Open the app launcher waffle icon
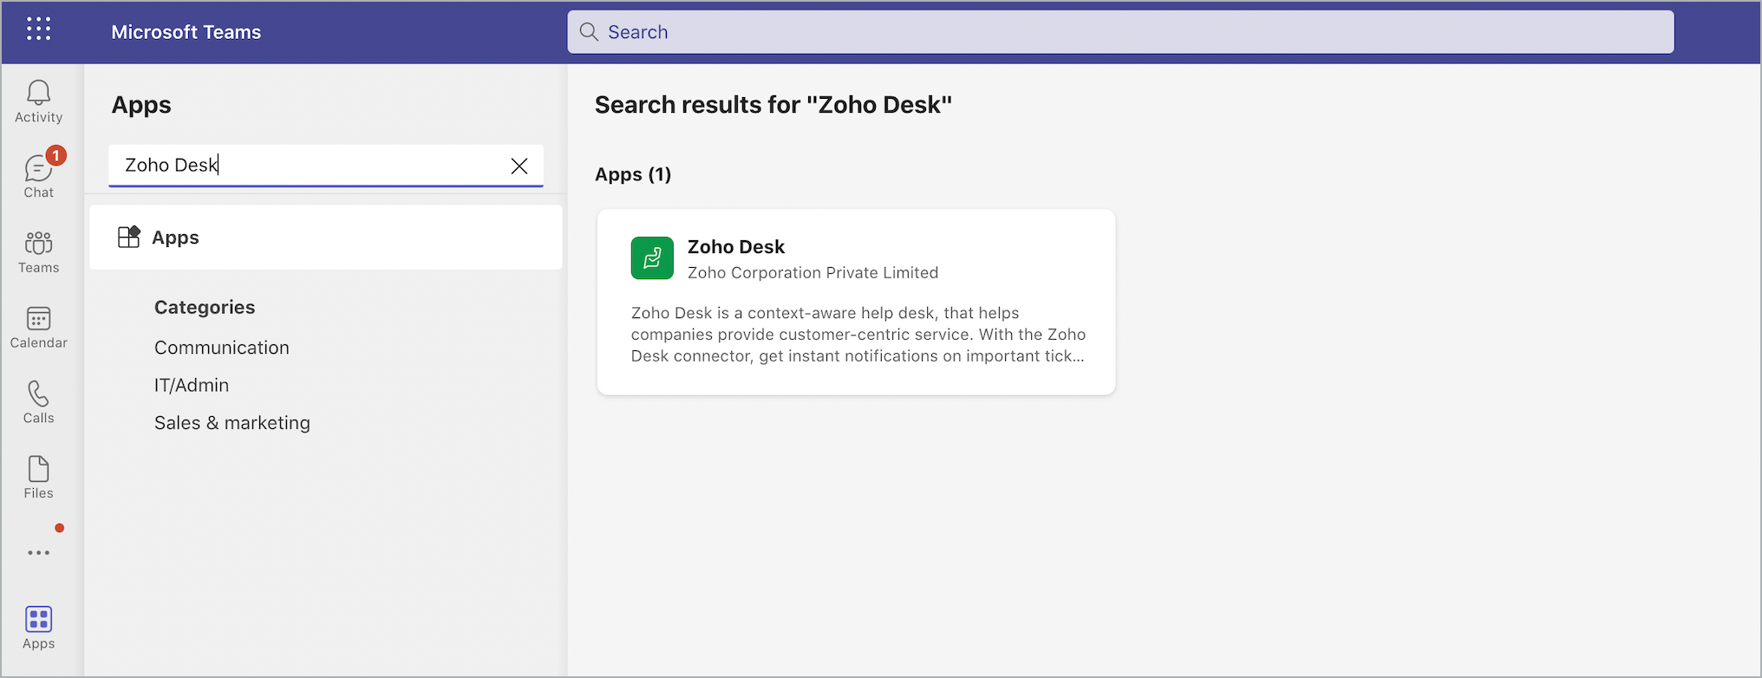 point(38,29)
